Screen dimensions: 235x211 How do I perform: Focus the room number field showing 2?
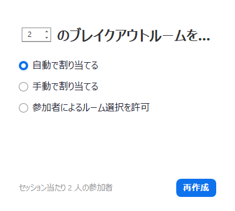pos(36,35)
